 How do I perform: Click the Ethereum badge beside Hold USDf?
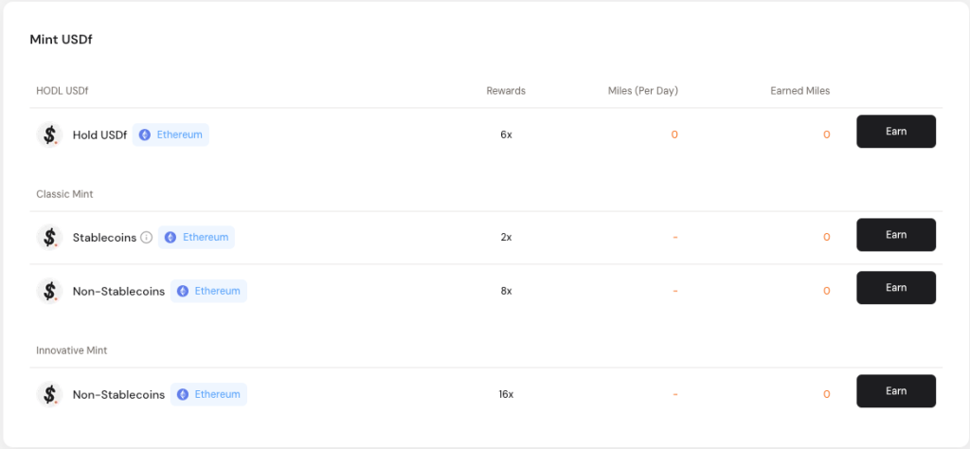(x=171, y=135)
